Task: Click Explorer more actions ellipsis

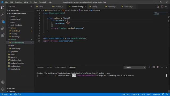Action: (31, 6)
